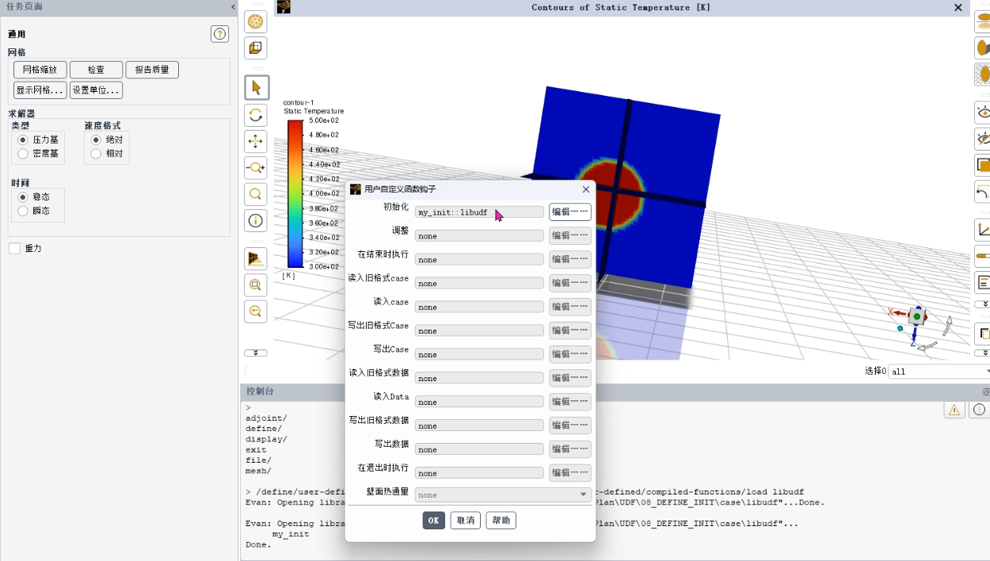
Task: Open the 壁面热通量 dropdown
Action: 503,495
